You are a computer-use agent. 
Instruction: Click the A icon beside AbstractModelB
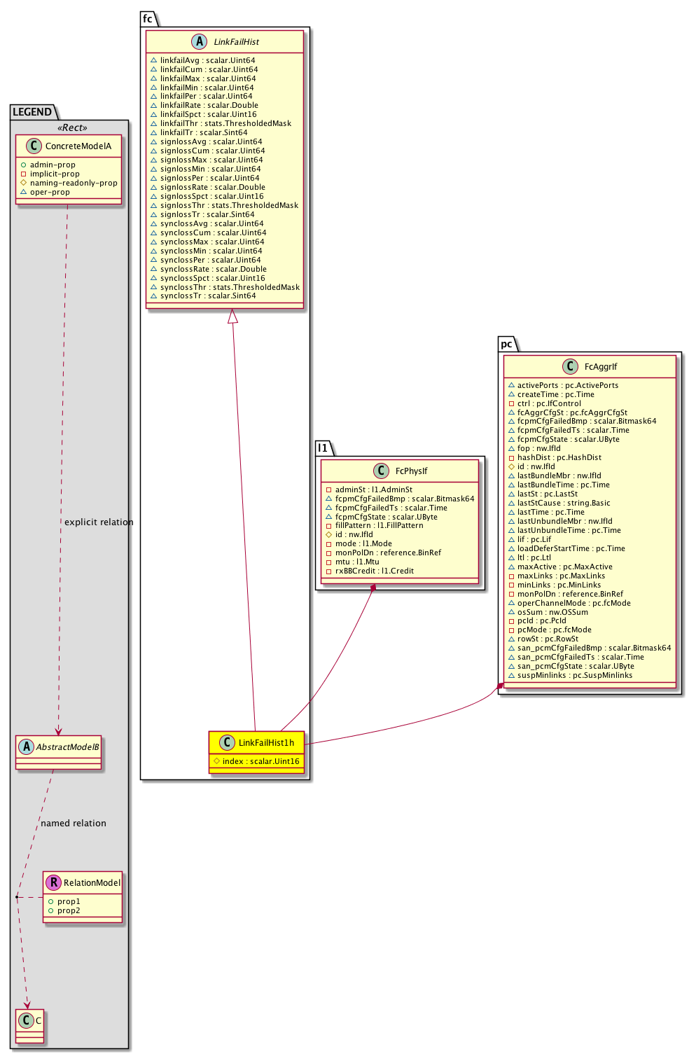[x=26, y=747]
